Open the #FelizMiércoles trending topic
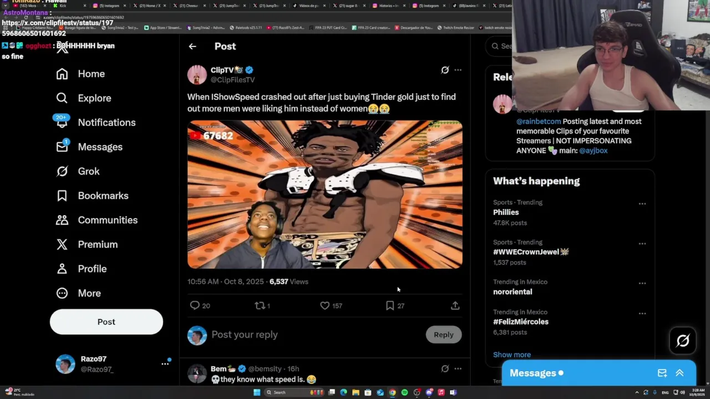The height and width of the screenshot is (399, 710). (x=521, y=321)
